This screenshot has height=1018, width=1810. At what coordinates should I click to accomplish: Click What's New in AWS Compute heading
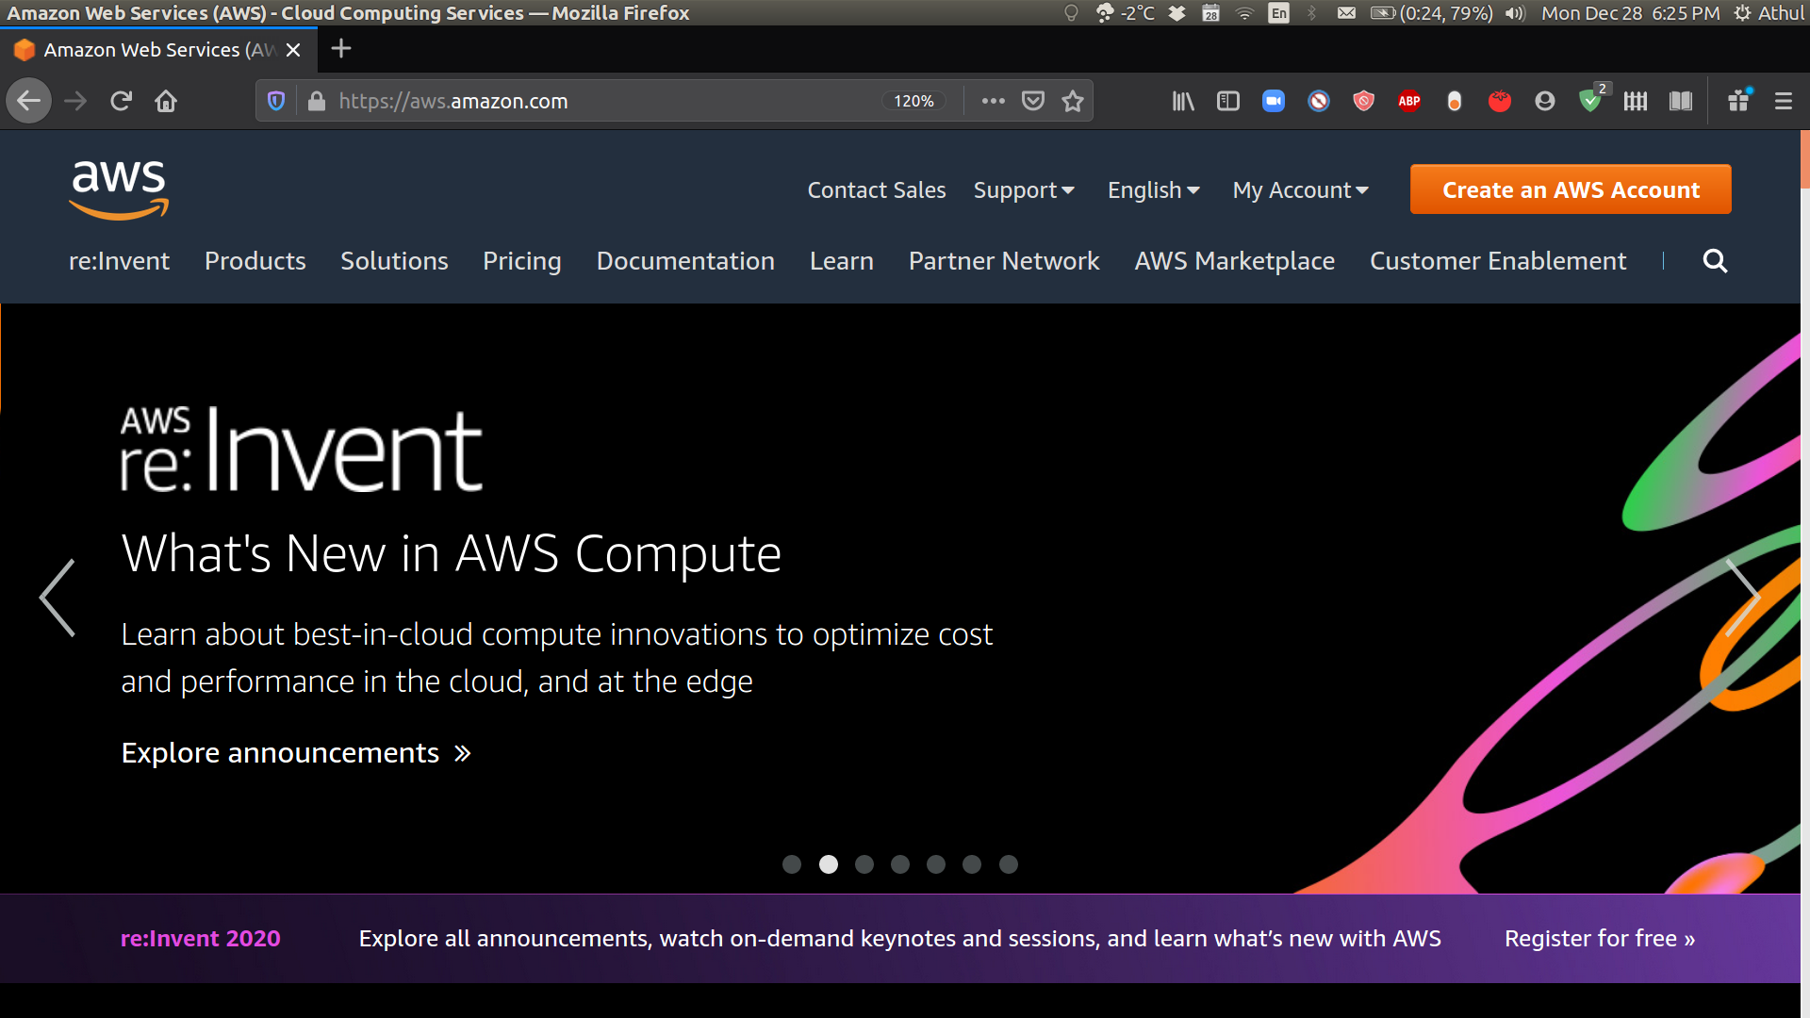coord(452,553)
